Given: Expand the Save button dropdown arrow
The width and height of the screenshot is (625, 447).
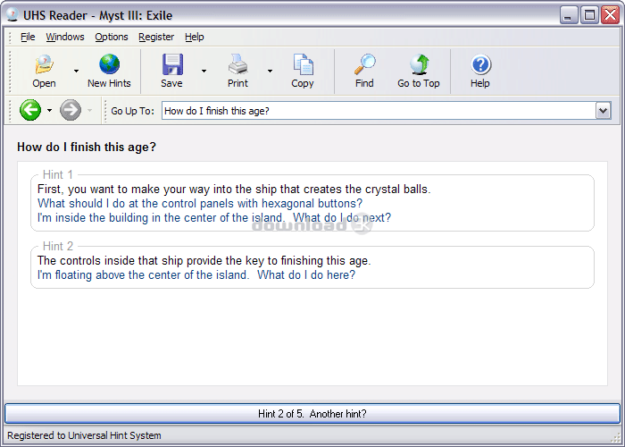Looking at the screenshot, I should (204, 71).
